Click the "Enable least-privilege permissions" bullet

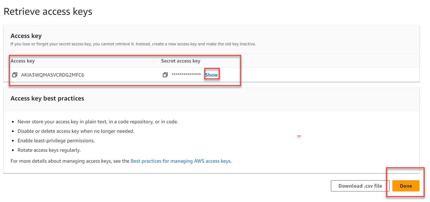click(56, 141)
